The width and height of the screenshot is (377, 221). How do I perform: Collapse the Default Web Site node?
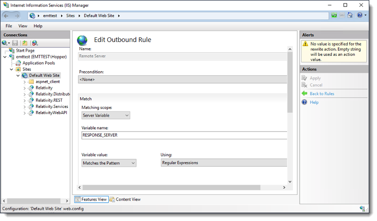(x=18, y=76)
